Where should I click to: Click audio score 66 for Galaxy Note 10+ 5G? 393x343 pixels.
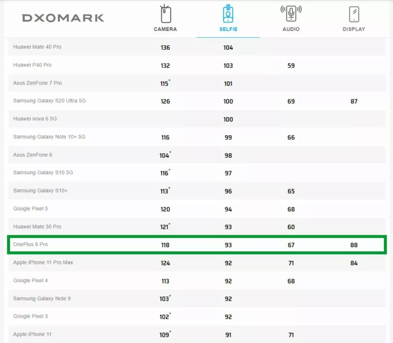(291, 138)
